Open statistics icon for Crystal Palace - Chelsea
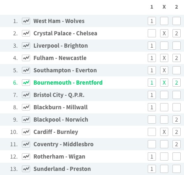184x175 pixels. 26,33
